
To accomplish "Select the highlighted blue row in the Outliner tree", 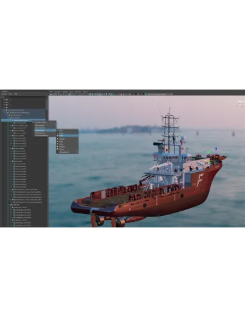I will click(23, 120).
